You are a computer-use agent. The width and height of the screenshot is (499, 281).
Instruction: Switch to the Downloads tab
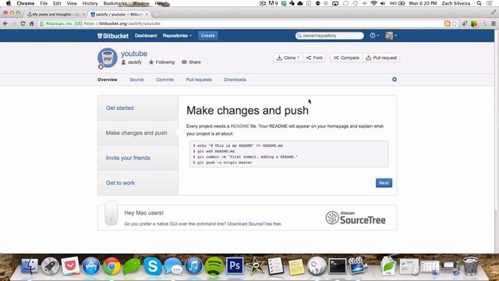pyautogui.click(x=235, y=80)
